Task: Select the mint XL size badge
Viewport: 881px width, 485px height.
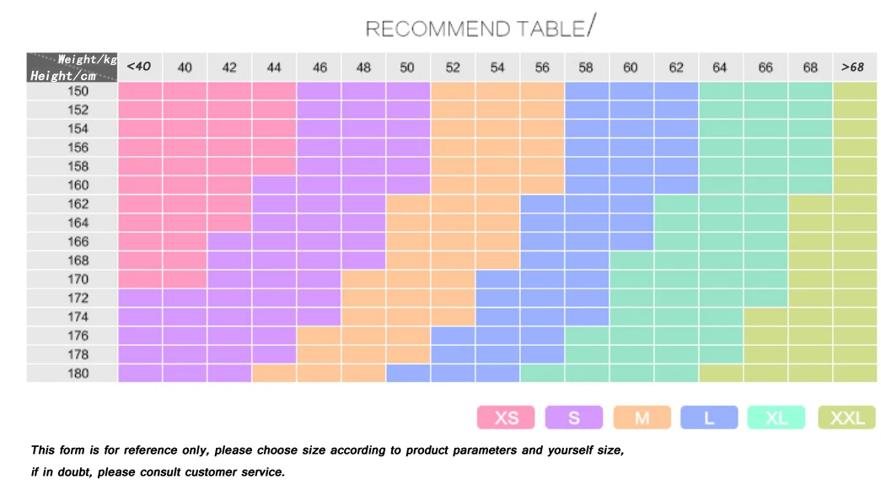Action: click(x=776, y=418)
